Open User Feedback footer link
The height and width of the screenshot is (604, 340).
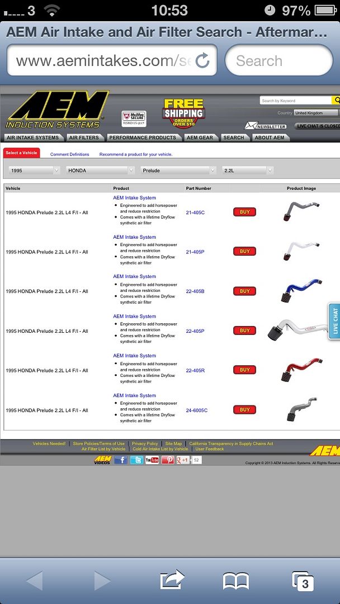pos(210,449)
